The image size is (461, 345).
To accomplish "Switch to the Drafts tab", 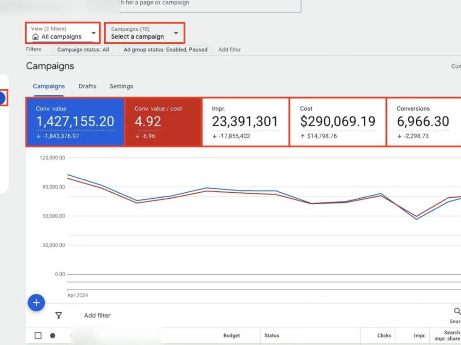I will pyautogui.click(x=87, y=86).
